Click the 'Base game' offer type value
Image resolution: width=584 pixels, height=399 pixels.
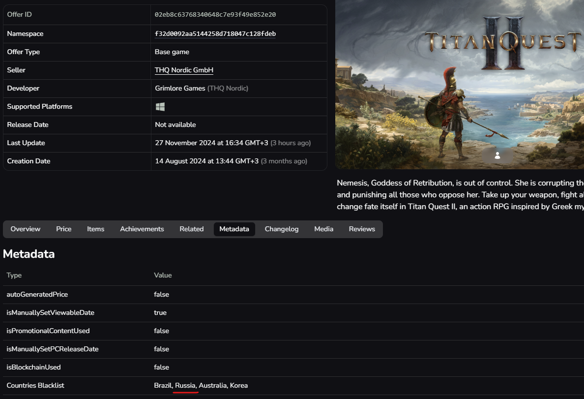click(x=172, y=52)
